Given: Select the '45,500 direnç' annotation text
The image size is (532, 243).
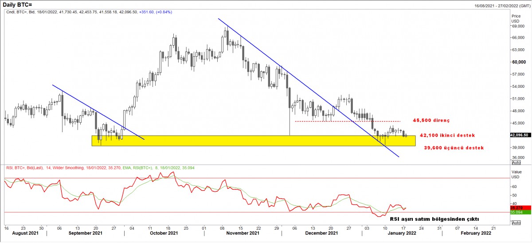Looking at the screenshot, I should (x=431, y=120).
